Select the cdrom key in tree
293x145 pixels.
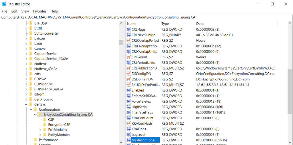[x=39, y=94]
